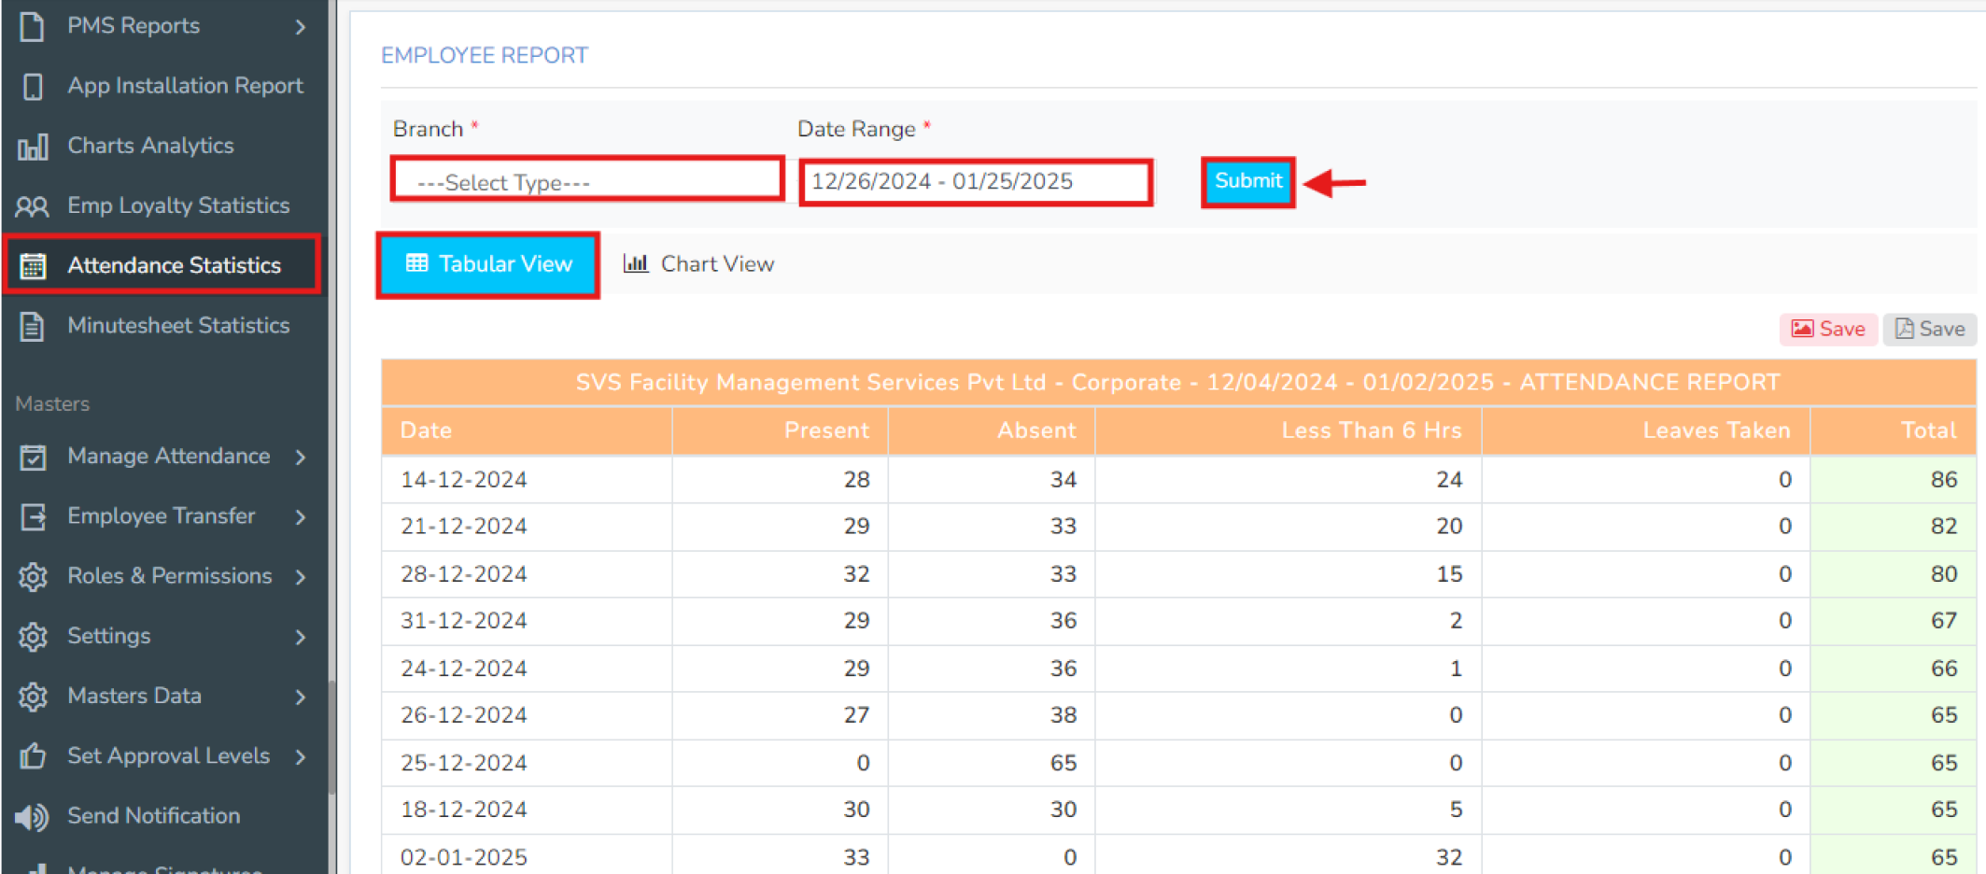Viewport: 1986px width, 874px height.
Task: Click the sidebar vertical scrollbar
Action: [331, 738]
